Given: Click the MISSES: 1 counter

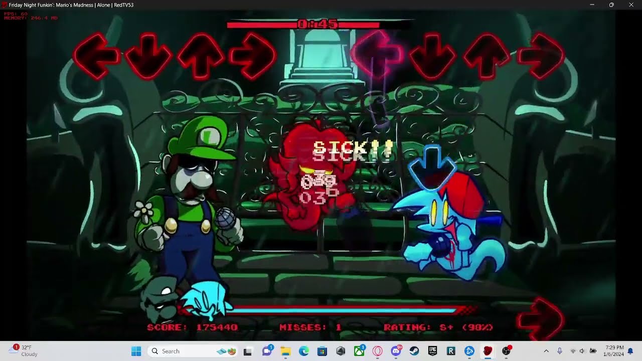Looking at the screenshot, I should click(x=310, y=327).
